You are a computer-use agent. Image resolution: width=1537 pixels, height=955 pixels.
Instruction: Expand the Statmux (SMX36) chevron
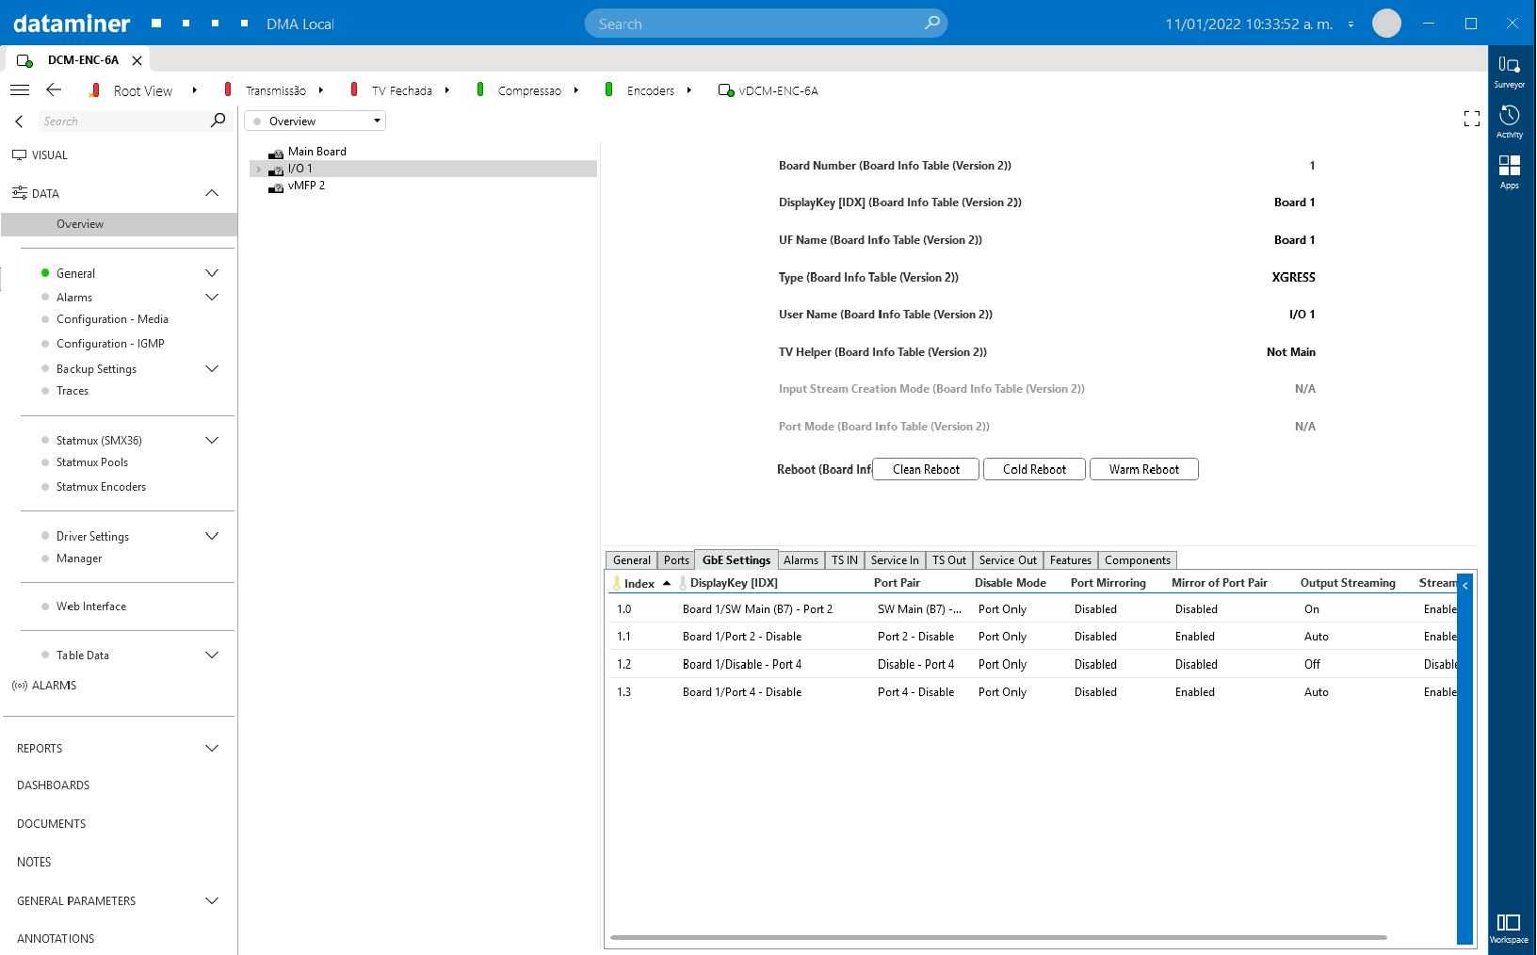pos(212,441)
